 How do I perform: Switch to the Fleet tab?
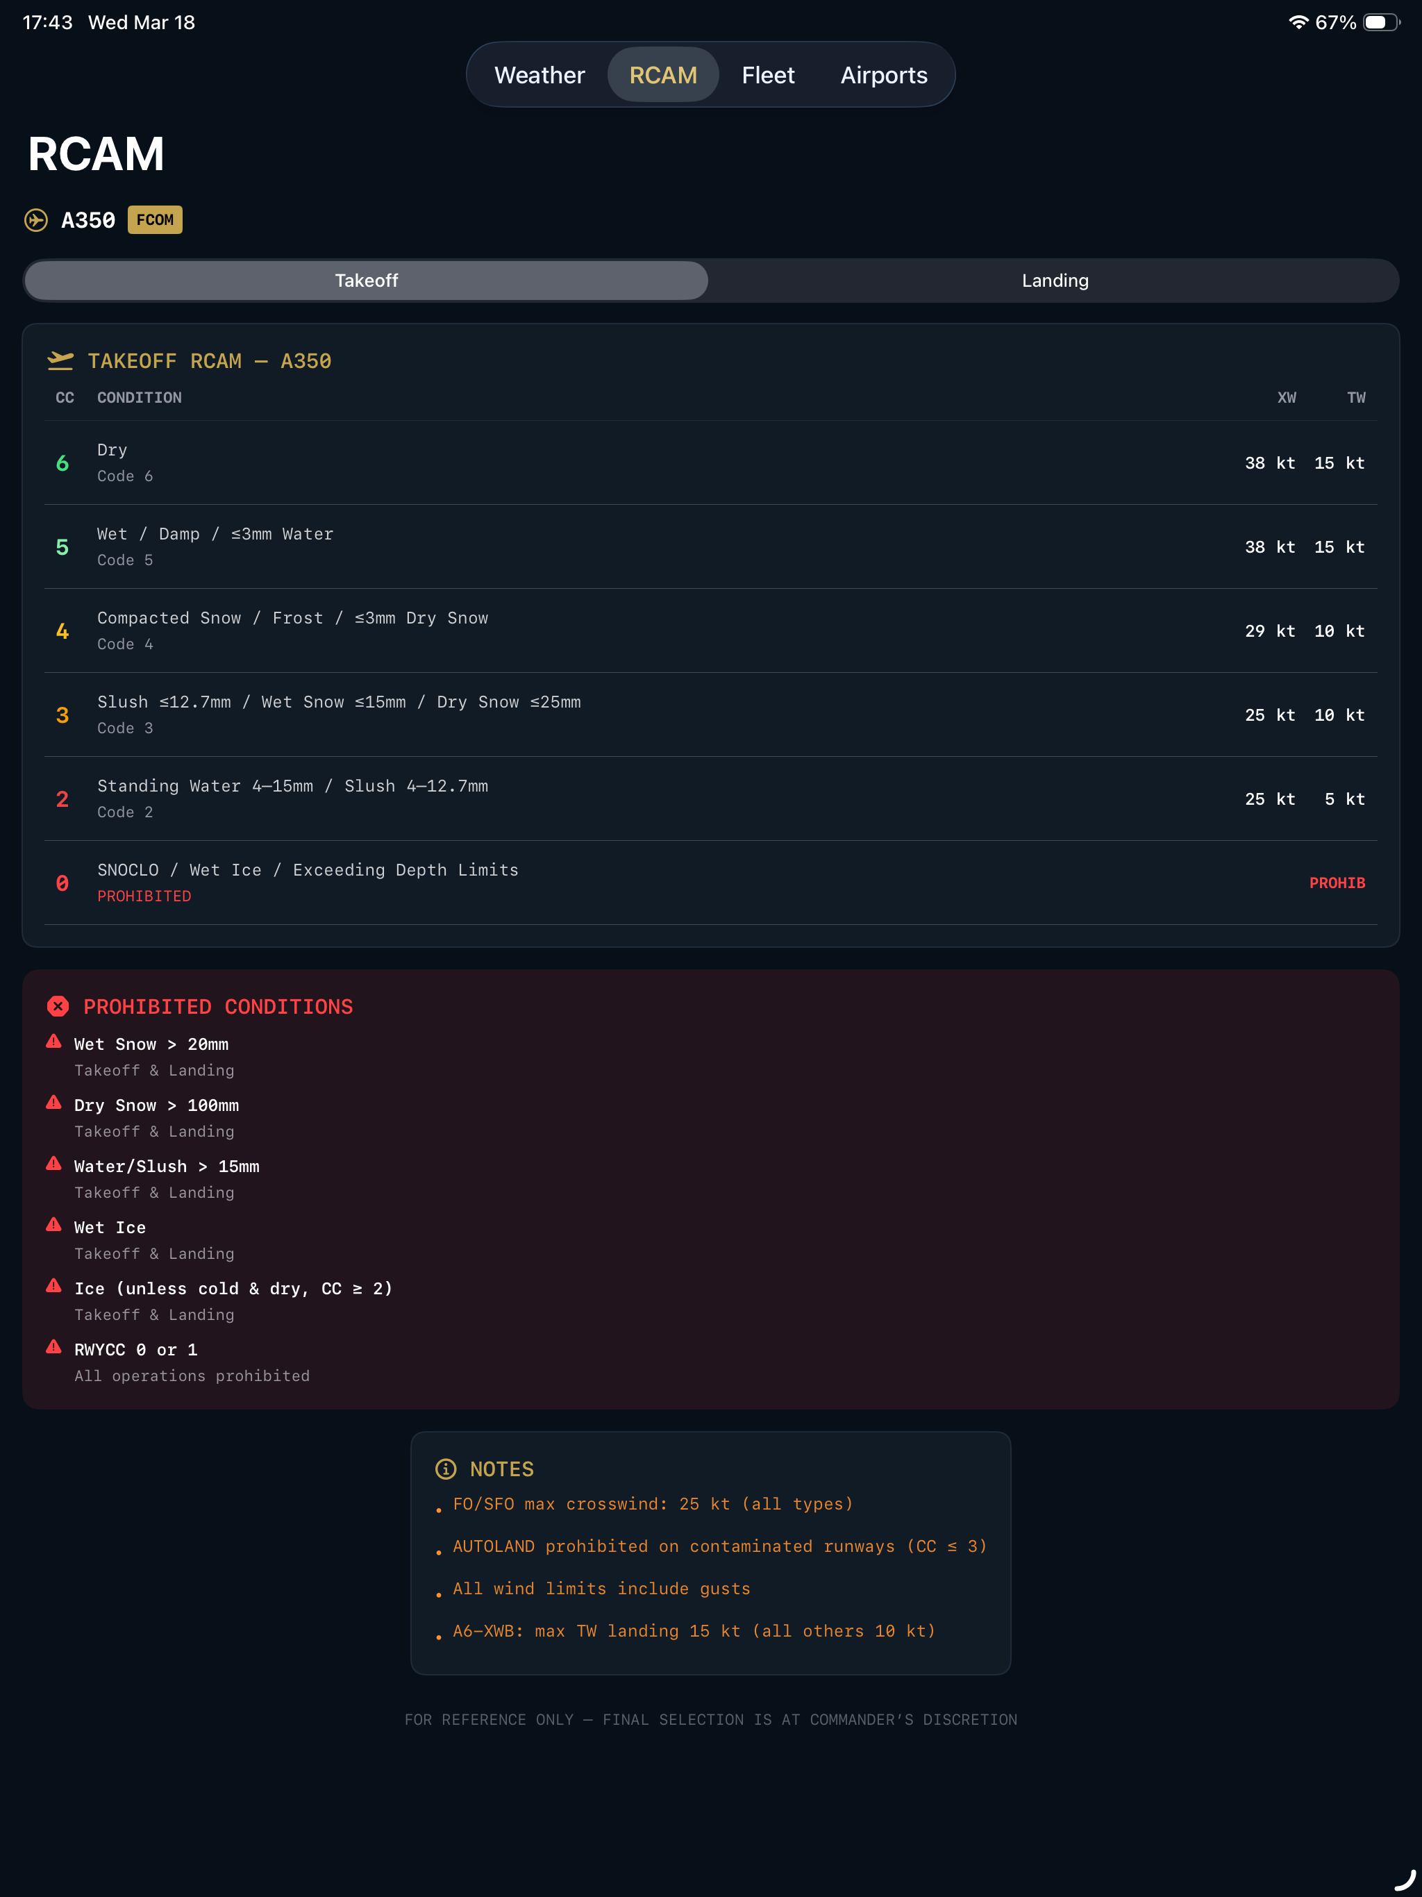[x=768, y=76]
